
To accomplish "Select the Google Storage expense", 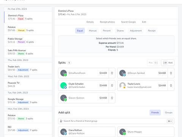I will pos(28,101).
